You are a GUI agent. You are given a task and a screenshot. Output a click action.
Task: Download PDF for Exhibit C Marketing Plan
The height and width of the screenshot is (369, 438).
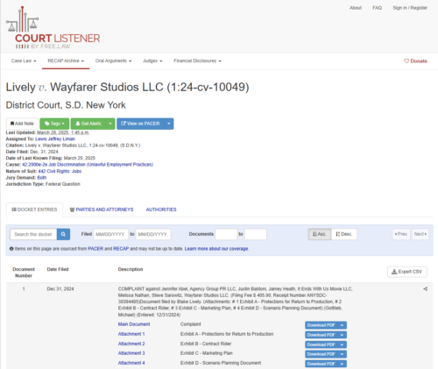321,354
